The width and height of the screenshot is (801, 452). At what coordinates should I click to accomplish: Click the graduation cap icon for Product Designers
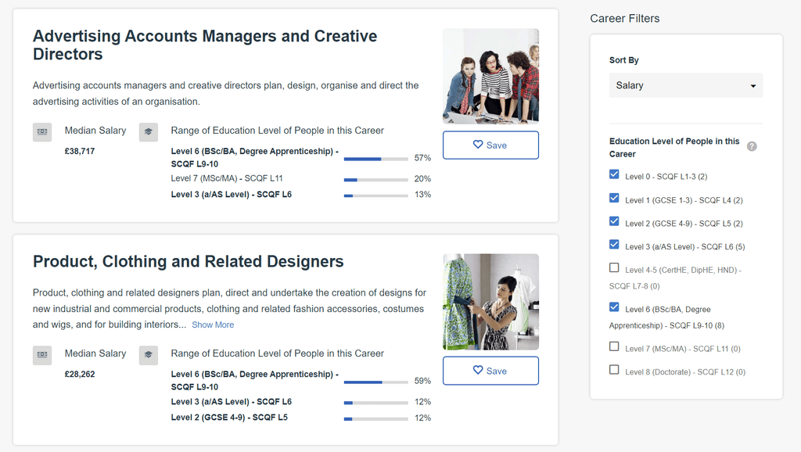[x=148, y=355]
